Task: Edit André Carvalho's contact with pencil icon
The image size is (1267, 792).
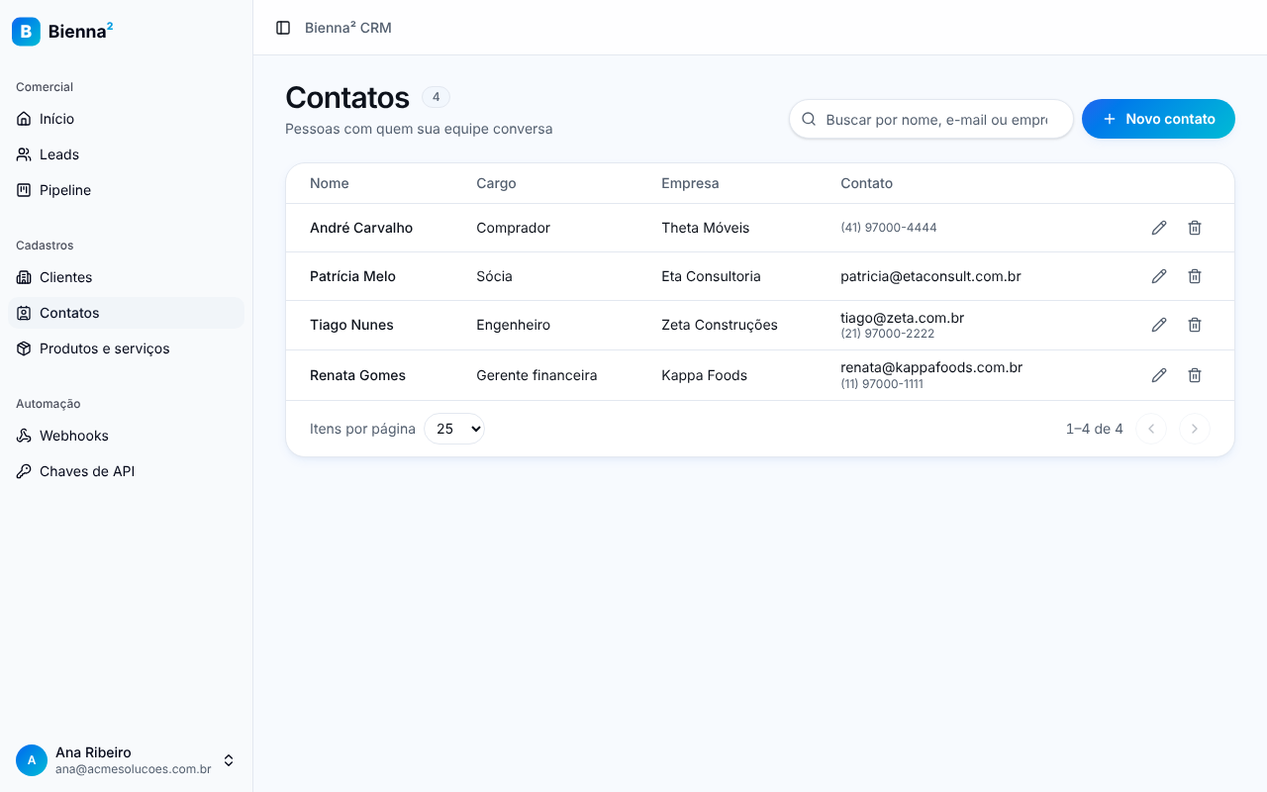Action: pos(1159,228)
